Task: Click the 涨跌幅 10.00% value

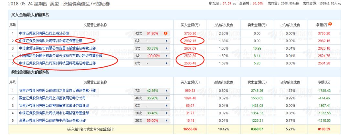Action: [x=258, y=4]
